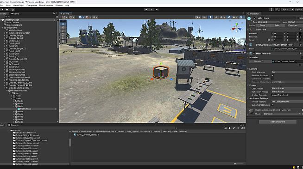
Task: Select Directional Light in Hierarchy
Action: [x=14, y=25]
